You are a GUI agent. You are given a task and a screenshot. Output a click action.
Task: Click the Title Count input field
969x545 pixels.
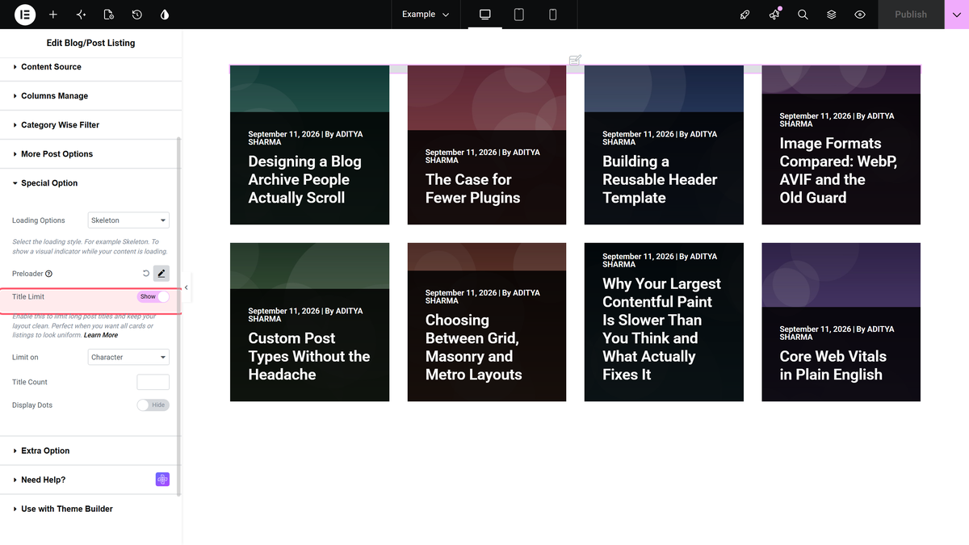[153, 382]
